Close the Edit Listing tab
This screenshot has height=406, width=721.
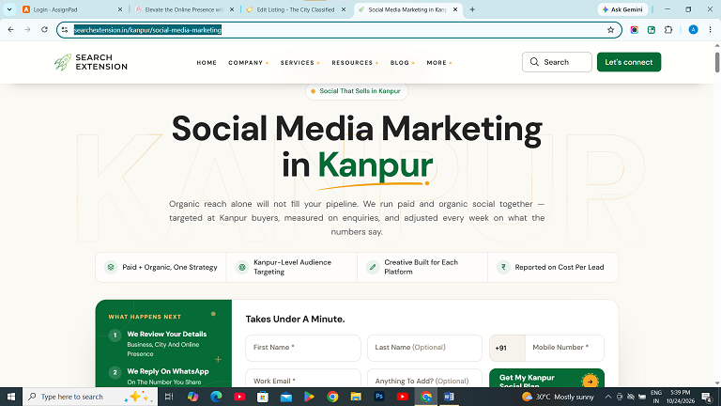click(x=343, y=9)
